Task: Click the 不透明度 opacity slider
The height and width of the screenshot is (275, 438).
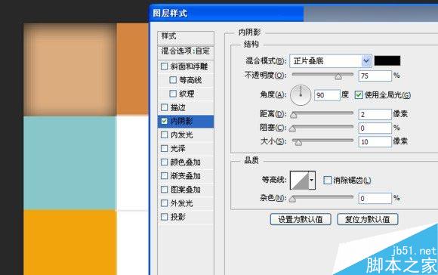Action: coord(322,76)
